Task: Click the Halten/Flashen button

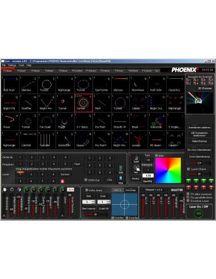Action: 200,141
